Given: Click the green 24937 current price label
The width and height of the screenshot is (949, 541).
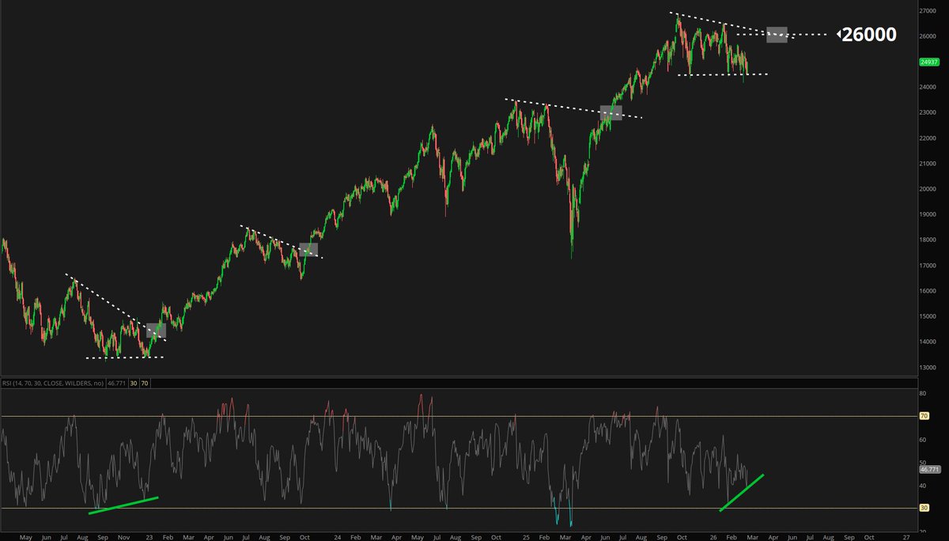Looking at the screenshot, I should tap(928, 62).
